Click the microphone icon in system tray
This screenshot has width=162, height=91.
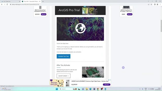tap(143, 89)
